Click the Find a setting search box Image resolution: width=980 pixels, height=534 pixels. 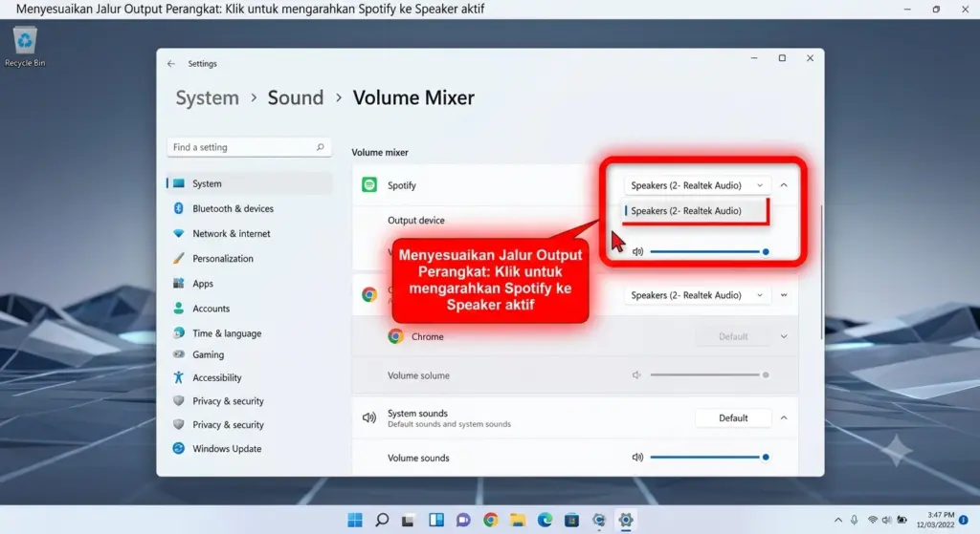coord(249,147)
